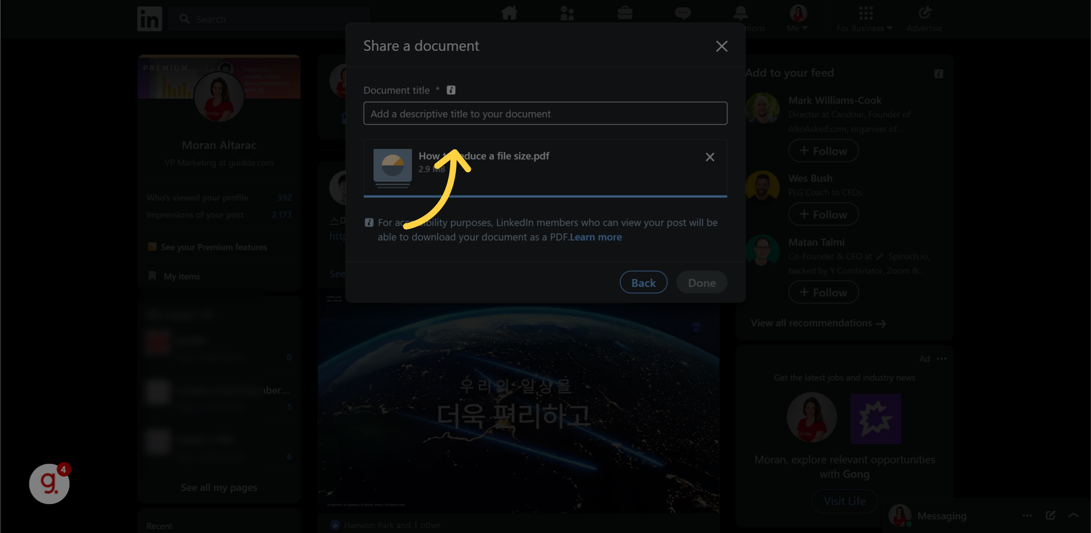Click the info icon on Add to your feed
The height and width of the screenshot is (533, 1091).
click(938, 74)
